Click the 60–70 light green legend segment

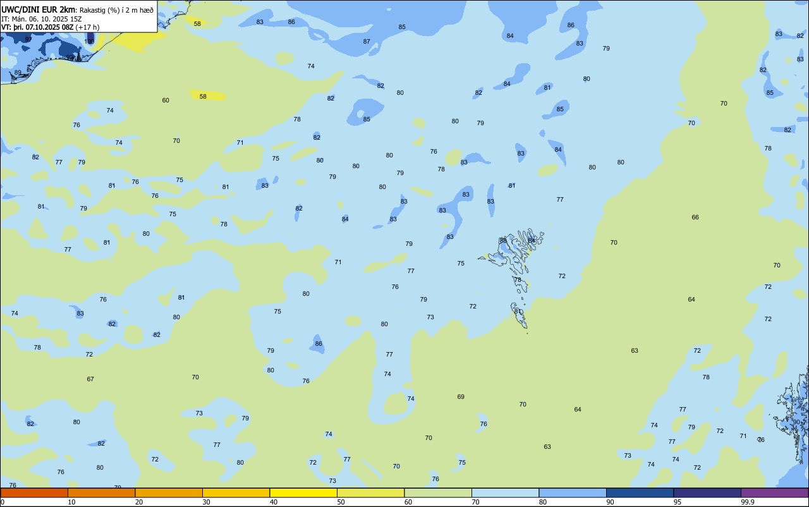[438, 492]
